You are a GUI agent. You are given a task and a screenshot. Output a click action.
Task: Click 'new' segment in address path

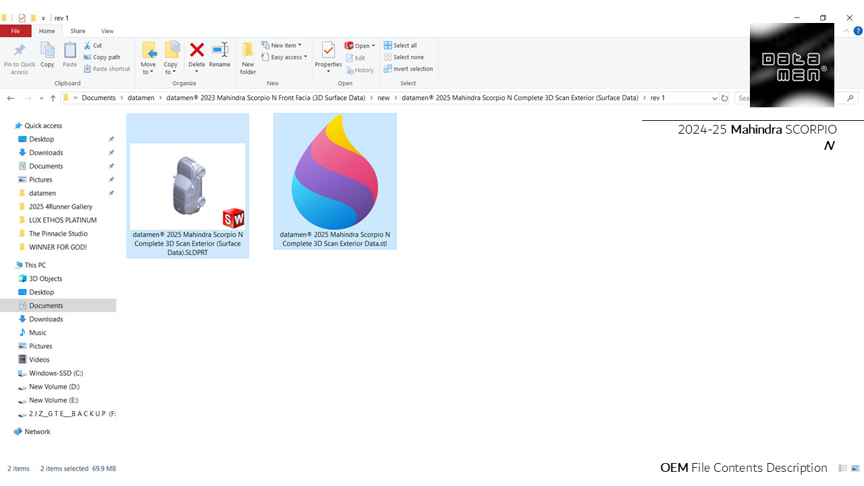pyautogui.click(x=383, y=98)
